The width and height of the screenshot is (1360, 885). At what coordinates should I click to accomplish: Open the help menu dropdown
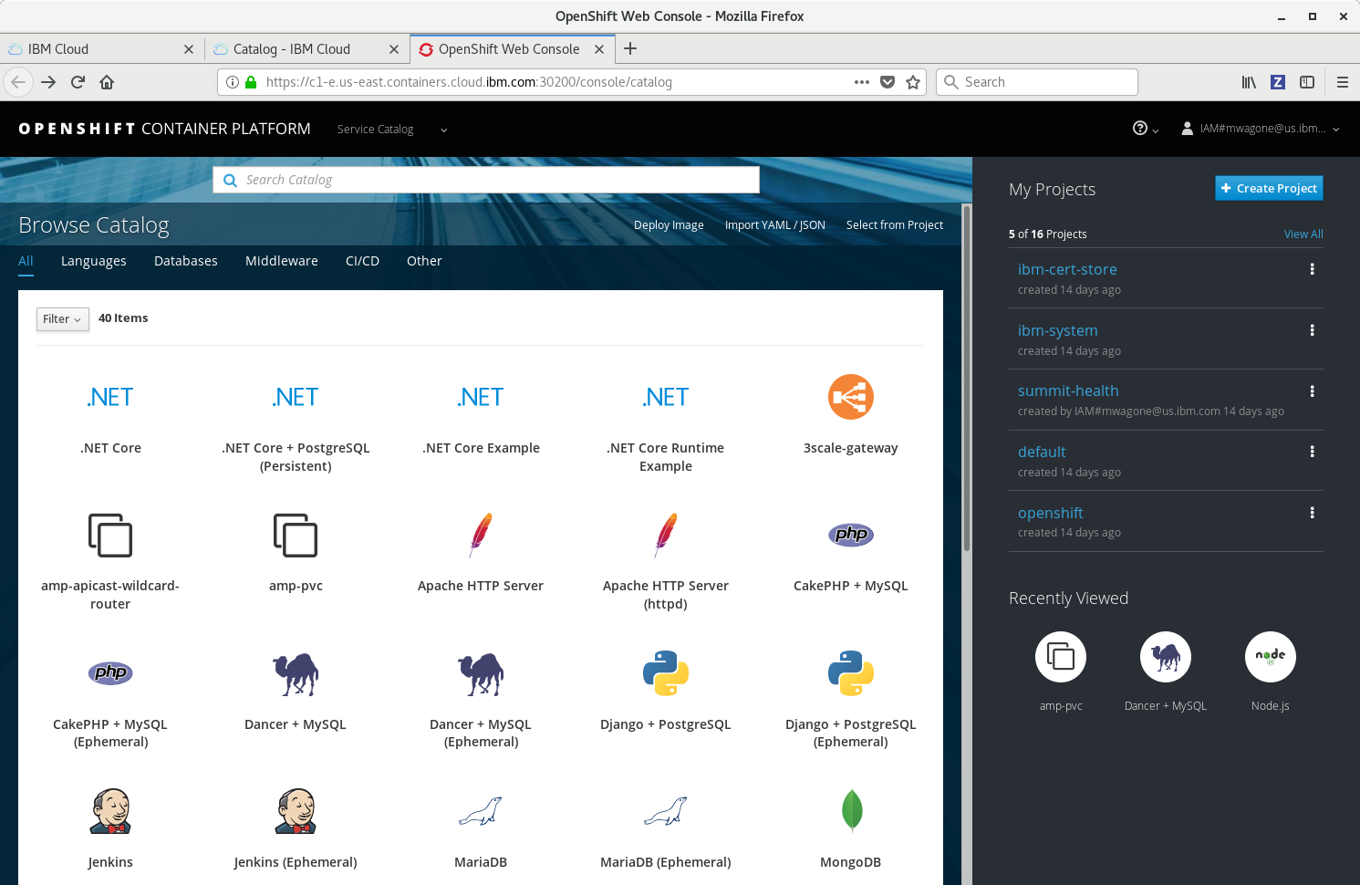coord(1146,129)
